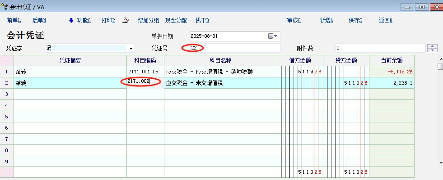Click 现金分配 in the toolbar

pos(176,20)
